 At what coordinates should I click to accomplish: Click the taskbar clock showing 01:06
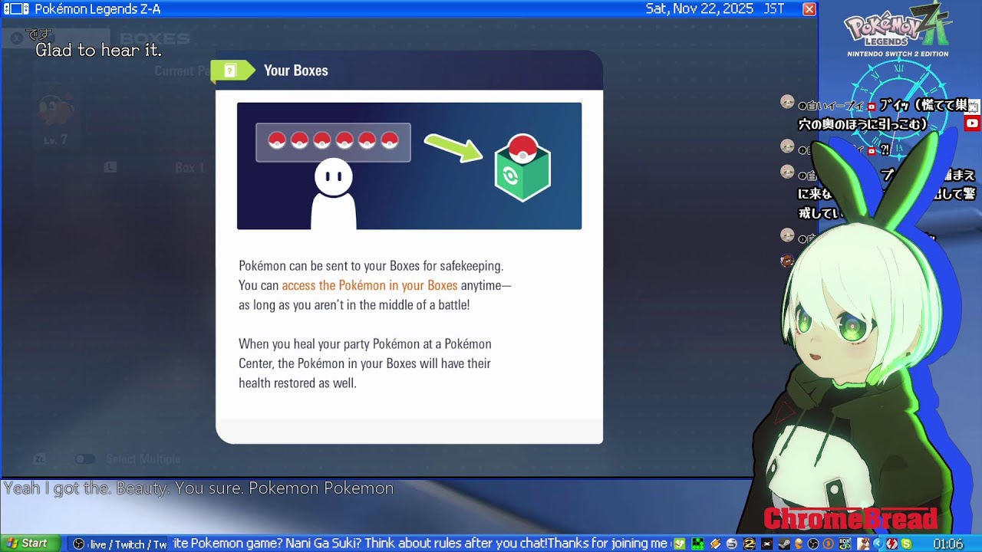[947, 544]
